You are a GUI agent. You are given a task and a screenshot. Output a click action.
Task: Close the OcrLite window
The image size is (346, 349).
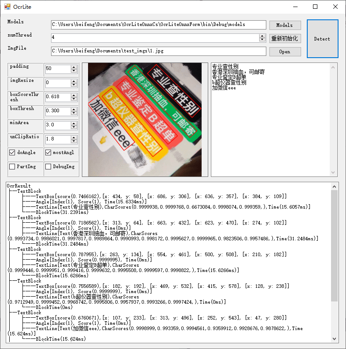tap(335, 7)
